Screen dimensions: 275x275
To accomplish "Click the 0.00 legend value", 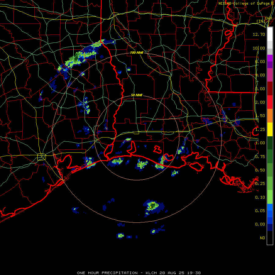I will point(260,224).
